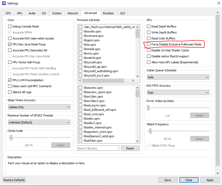
Task: Close the Settings window with X
Action: (219, 3)
